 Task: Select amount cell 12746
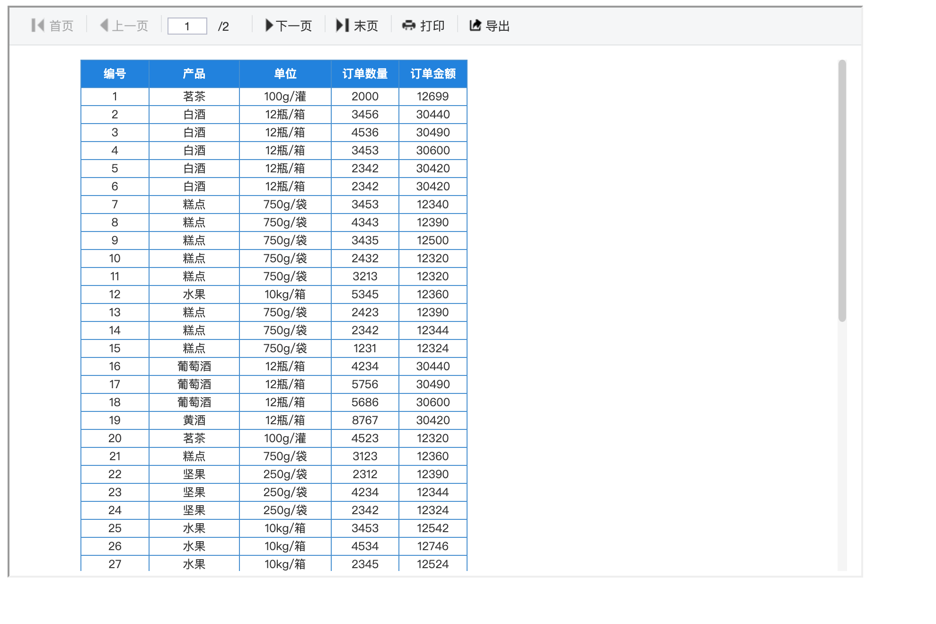pyautogui.click(x=433, y=546)
